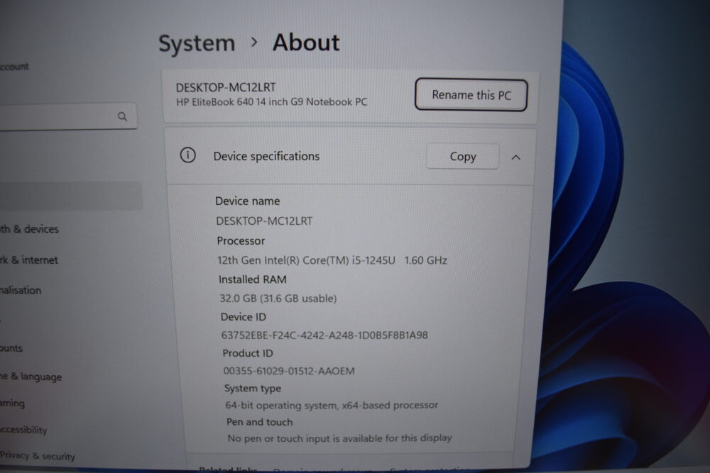
Task: Open Privacy & security settings
Action: [x=38, y=456]
